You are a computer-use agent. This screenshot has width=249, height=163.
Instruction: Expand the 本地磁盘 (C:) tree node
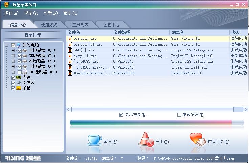coord(13,51)
